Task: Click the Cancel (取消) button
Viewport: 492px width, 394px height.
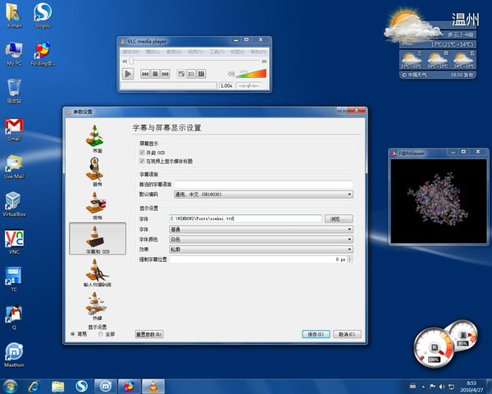Action: click(x=347, y=334)
